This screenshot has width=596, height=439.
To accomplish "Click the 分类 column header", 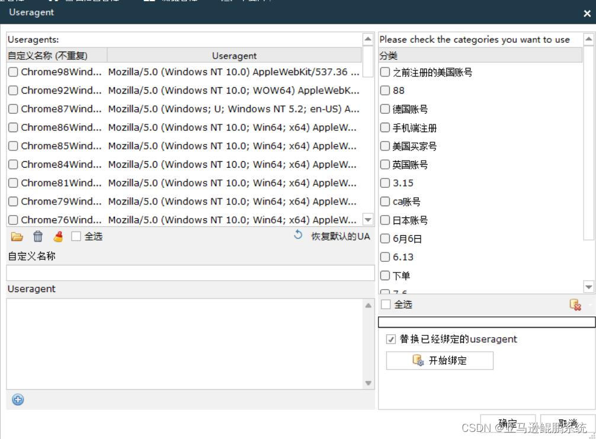I will 480,56.
